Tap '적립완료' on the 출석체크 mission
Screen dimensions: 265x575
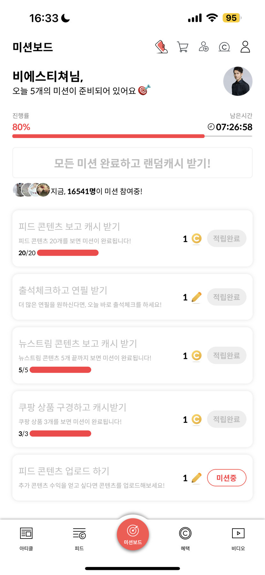pyautogui.click(x=226, y=297)
